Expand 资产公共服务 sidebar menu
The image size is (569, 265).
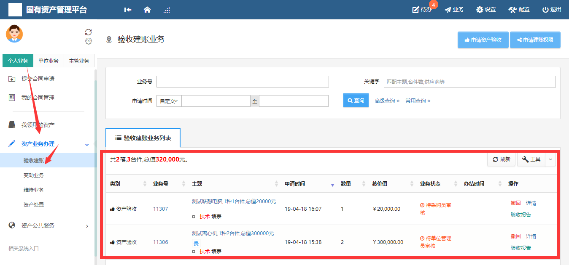click(x=49, y=225)
